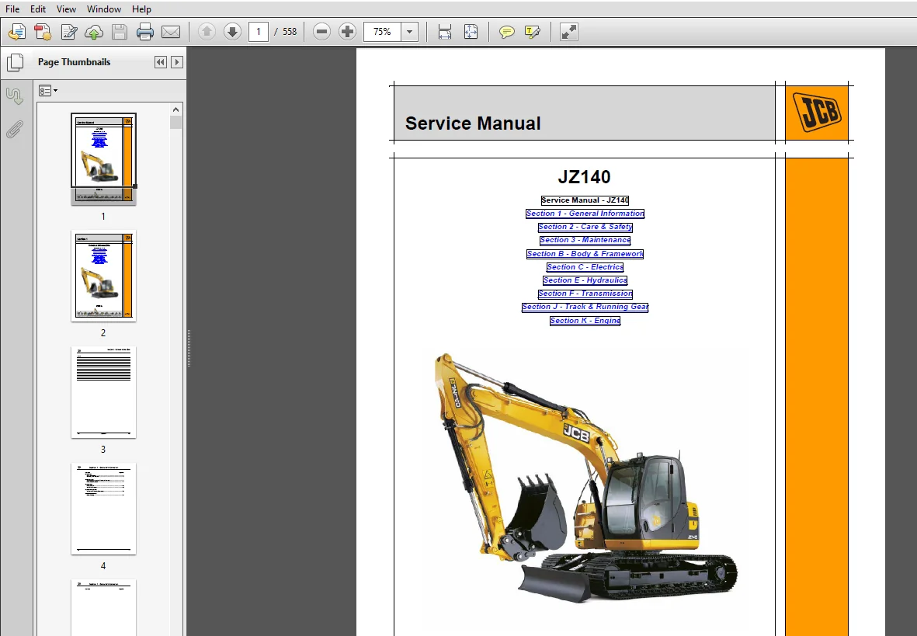
Task: Click the JCB logo on the page
Action: (x=817, y=113)
